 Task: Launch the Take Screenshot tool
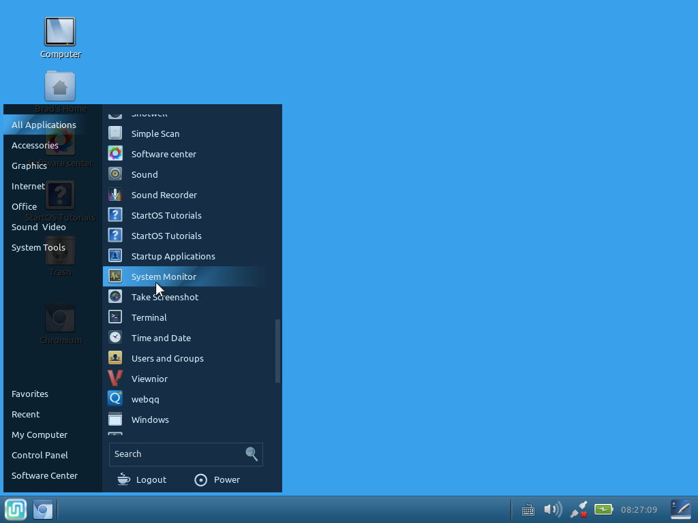pos(187,297)
